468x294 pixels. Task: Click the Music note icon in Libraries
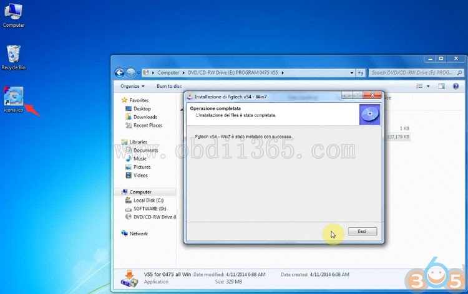(129, 159)
